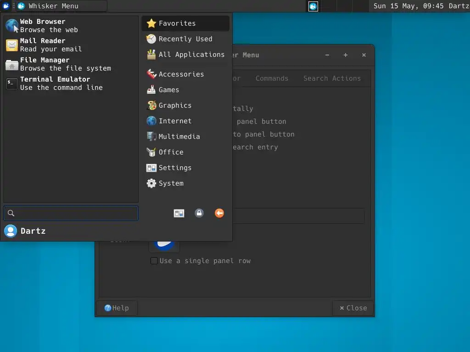Open the Games category
The image size is (470, 352).
click(185, 89)
